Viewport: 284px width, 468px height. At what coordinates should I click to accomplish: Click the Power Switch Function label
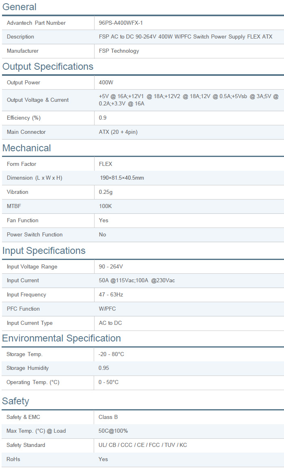[x=35, y=235]
